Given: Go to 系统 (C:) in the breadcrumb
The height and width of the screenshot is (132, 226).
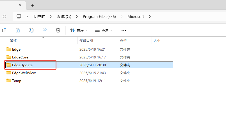Looking at the screenshot, I should coord(64,17).
